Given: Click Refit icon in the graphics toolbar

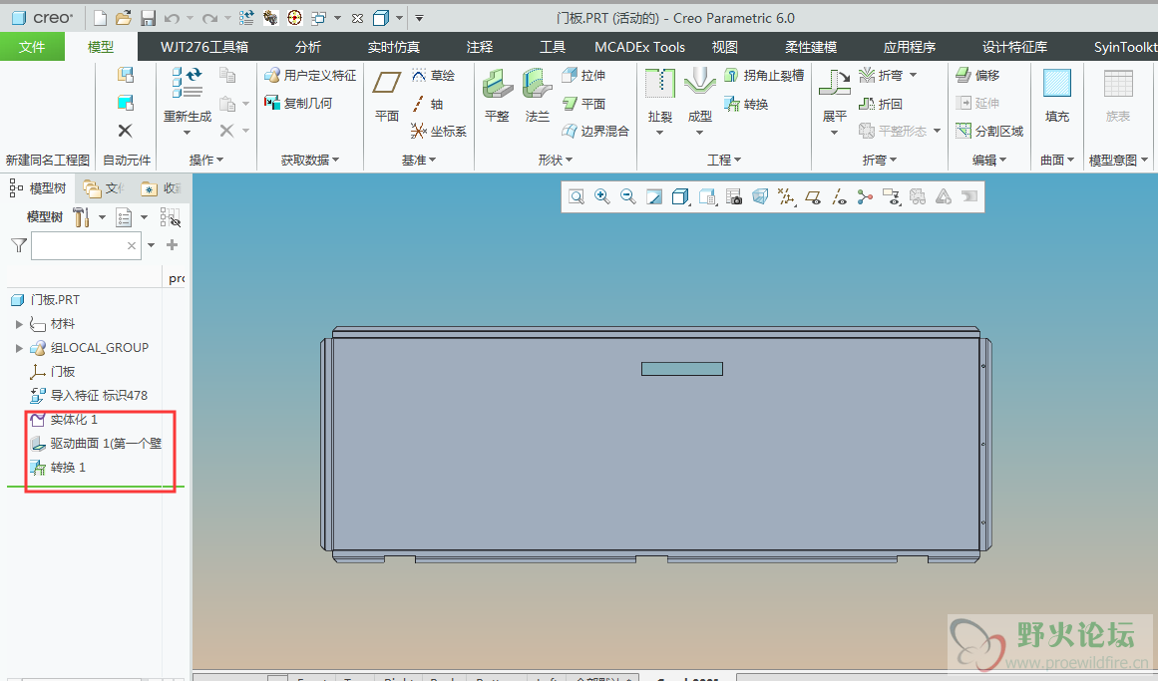Looking at the screenshot, I should [x=577, y=196].
